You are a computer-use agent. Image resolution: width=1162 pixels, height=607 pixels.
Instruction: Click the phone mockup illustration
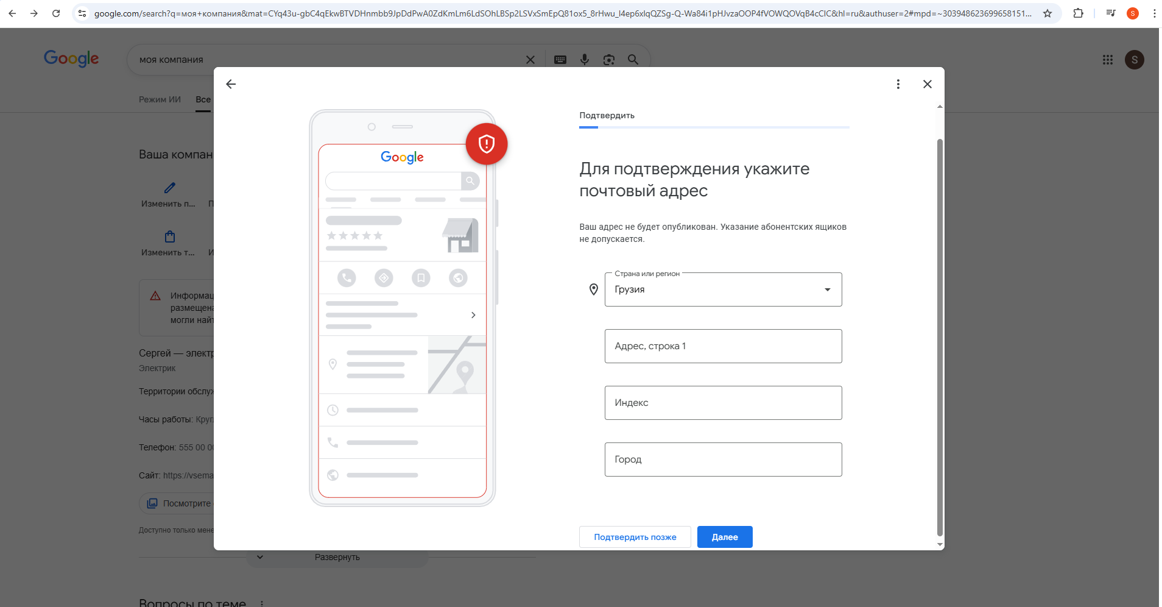click(x=403, y=308)
